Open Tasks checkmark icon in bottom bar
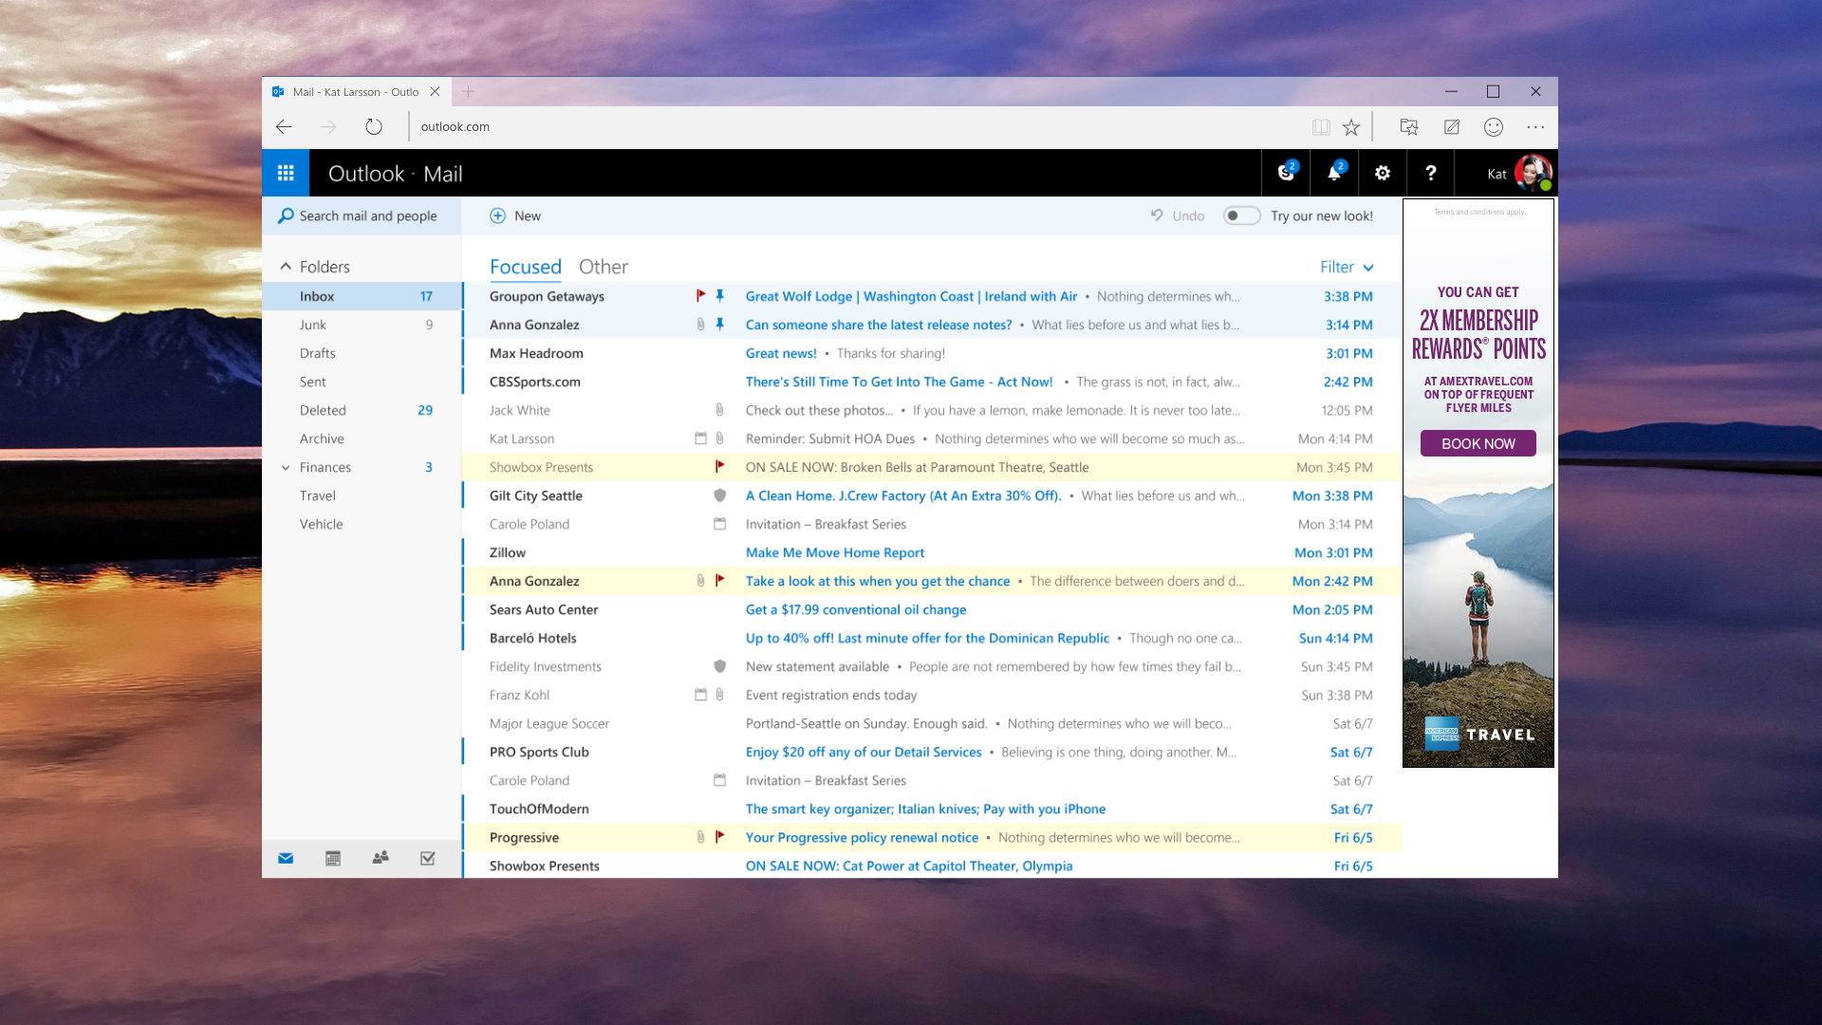The height and width of the screenshot is (1025, 1822). point(428,858)
